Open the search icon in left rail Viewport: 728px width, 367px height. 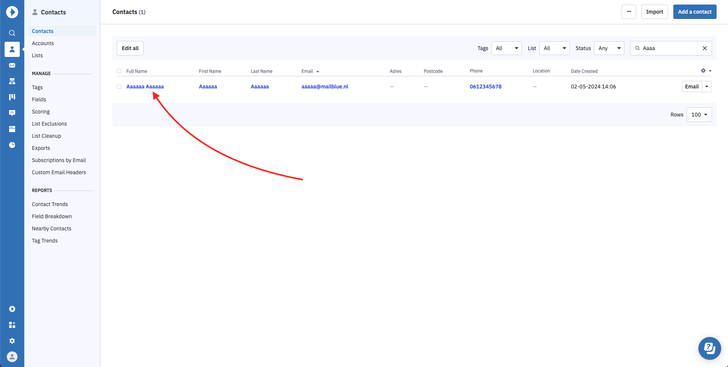12,33
